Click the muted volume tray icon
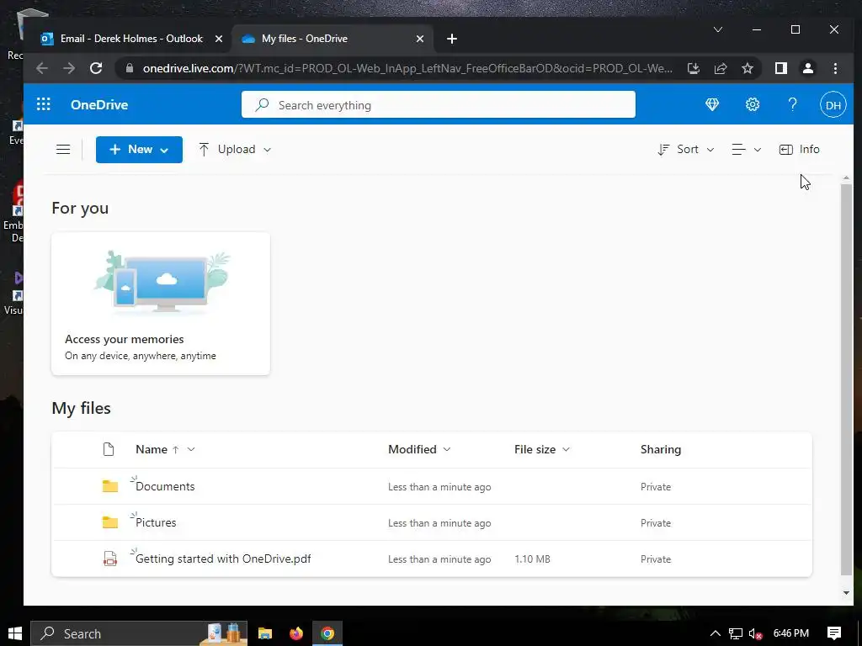Viewport: 862px width, 646px height. point(755,633)
